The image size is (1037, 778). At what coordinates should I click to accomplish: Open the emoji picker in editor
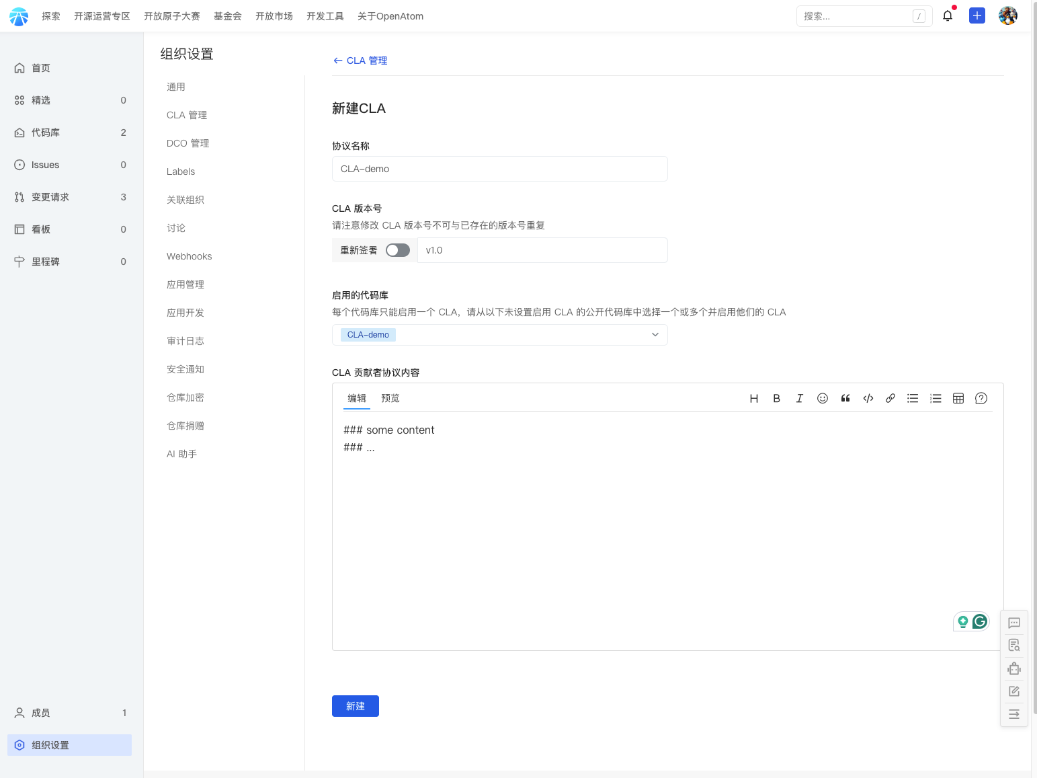[822, 399]
